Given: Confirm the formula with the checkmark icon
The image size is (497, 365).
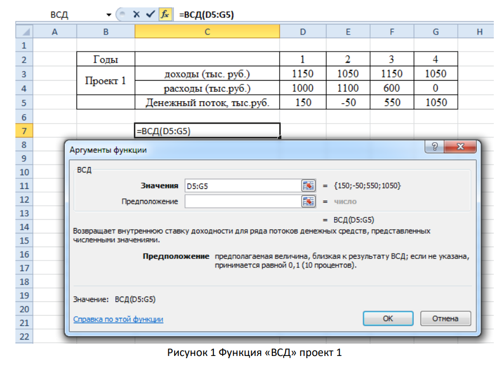Looking at the screenshot, I should tap(150, 14).
